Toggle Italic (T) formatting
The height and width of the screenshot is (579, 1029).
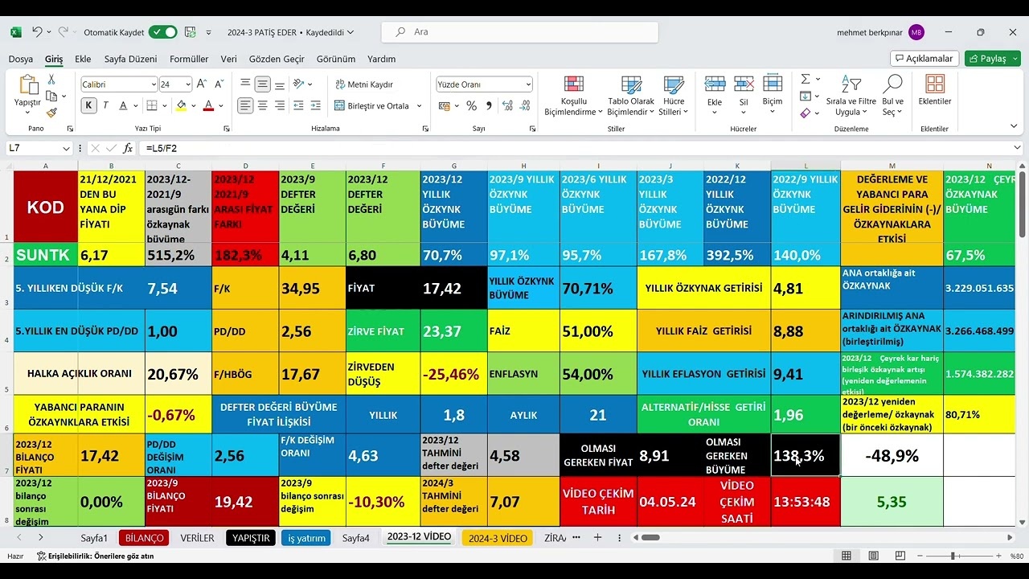(107, 105)
